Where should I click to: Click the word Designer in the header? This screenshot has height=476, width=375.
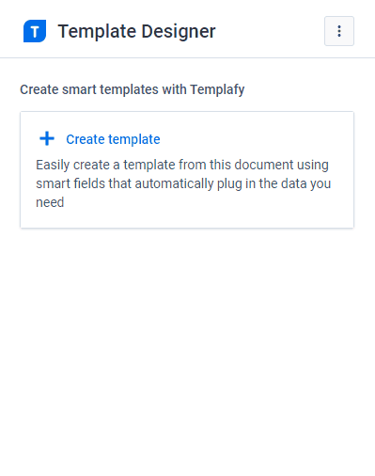179,32
